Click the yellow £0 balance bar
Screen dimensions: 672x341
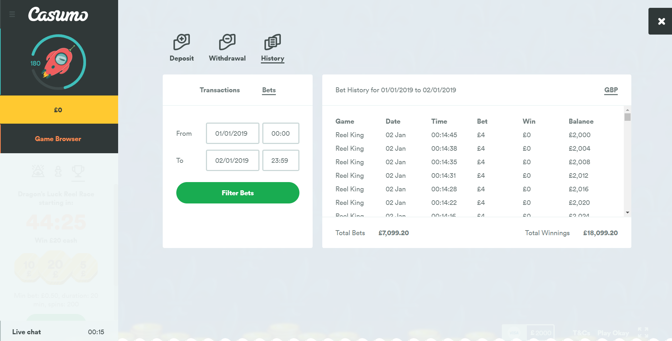click(x=59, y=110)
